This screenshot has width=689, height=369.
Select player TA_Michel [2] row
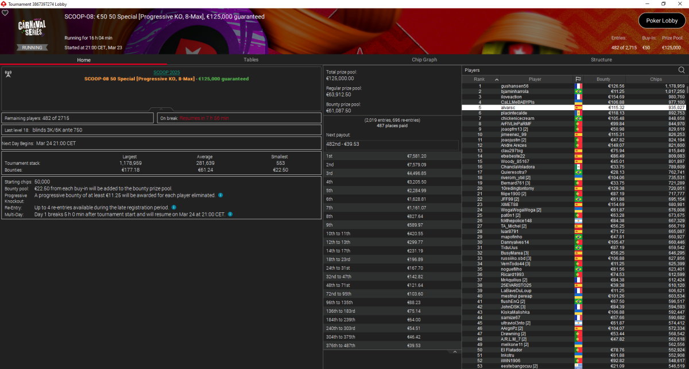click(574, 226)
